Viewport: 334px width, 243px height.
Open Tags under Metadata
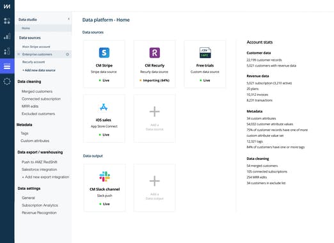click(x=24, y=133)
